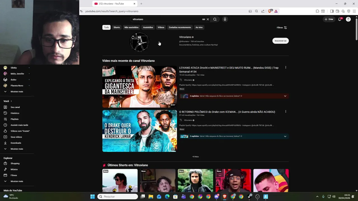Screen dimensions: 358x201
Task: Open the Brave Wallet icon
Action: 338,11
